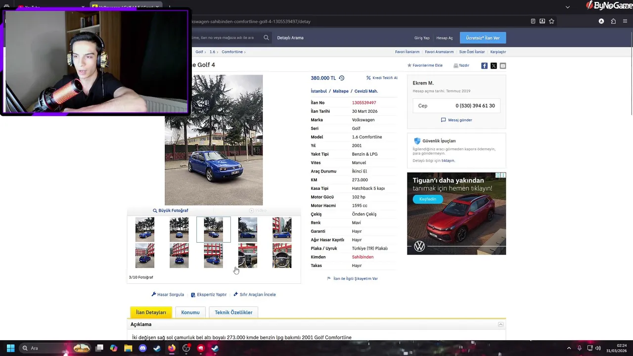Click the Yazdır printer icon
Image resolution: width=633 pixels, height=356 pixels.
(455, 65)
